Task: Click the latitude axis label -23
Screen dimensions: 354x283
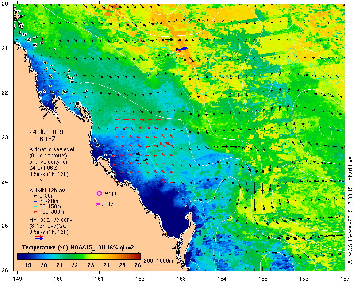Action: [x=5, y=138]
